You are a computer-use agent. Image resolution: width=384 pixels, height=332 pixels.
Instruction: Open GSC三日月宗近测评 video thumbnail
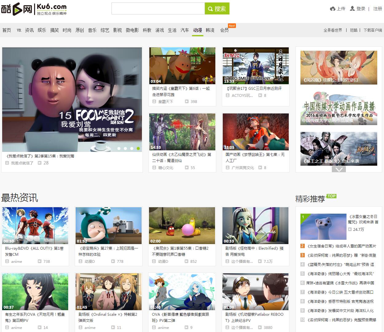click(x=256, y=65)
